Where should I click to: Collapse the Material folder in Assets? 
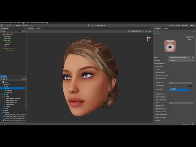click(2, 84)
